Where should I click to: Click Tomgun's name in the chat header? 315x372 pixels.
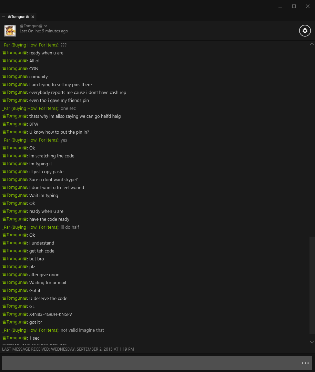click(31, 26)
